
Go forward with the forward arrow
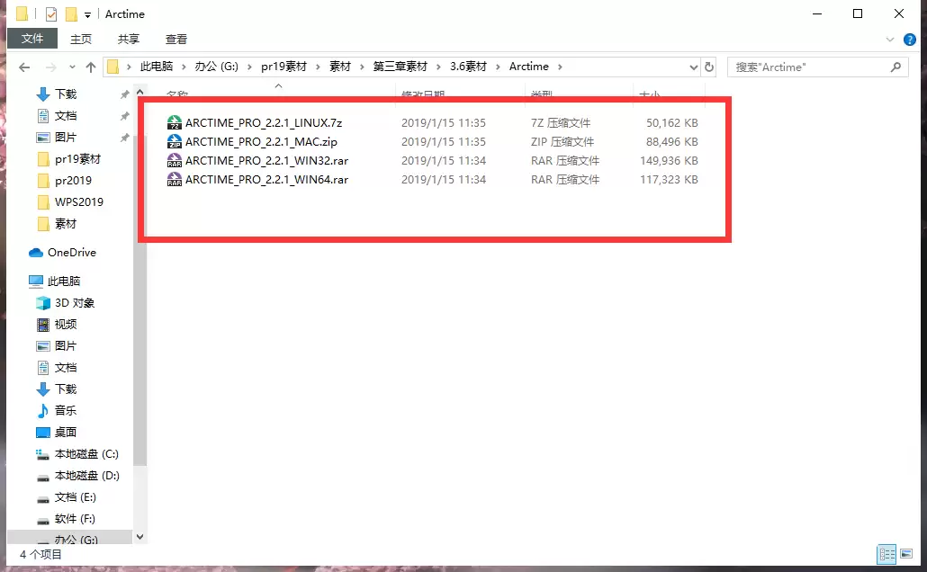coord(50,67)
